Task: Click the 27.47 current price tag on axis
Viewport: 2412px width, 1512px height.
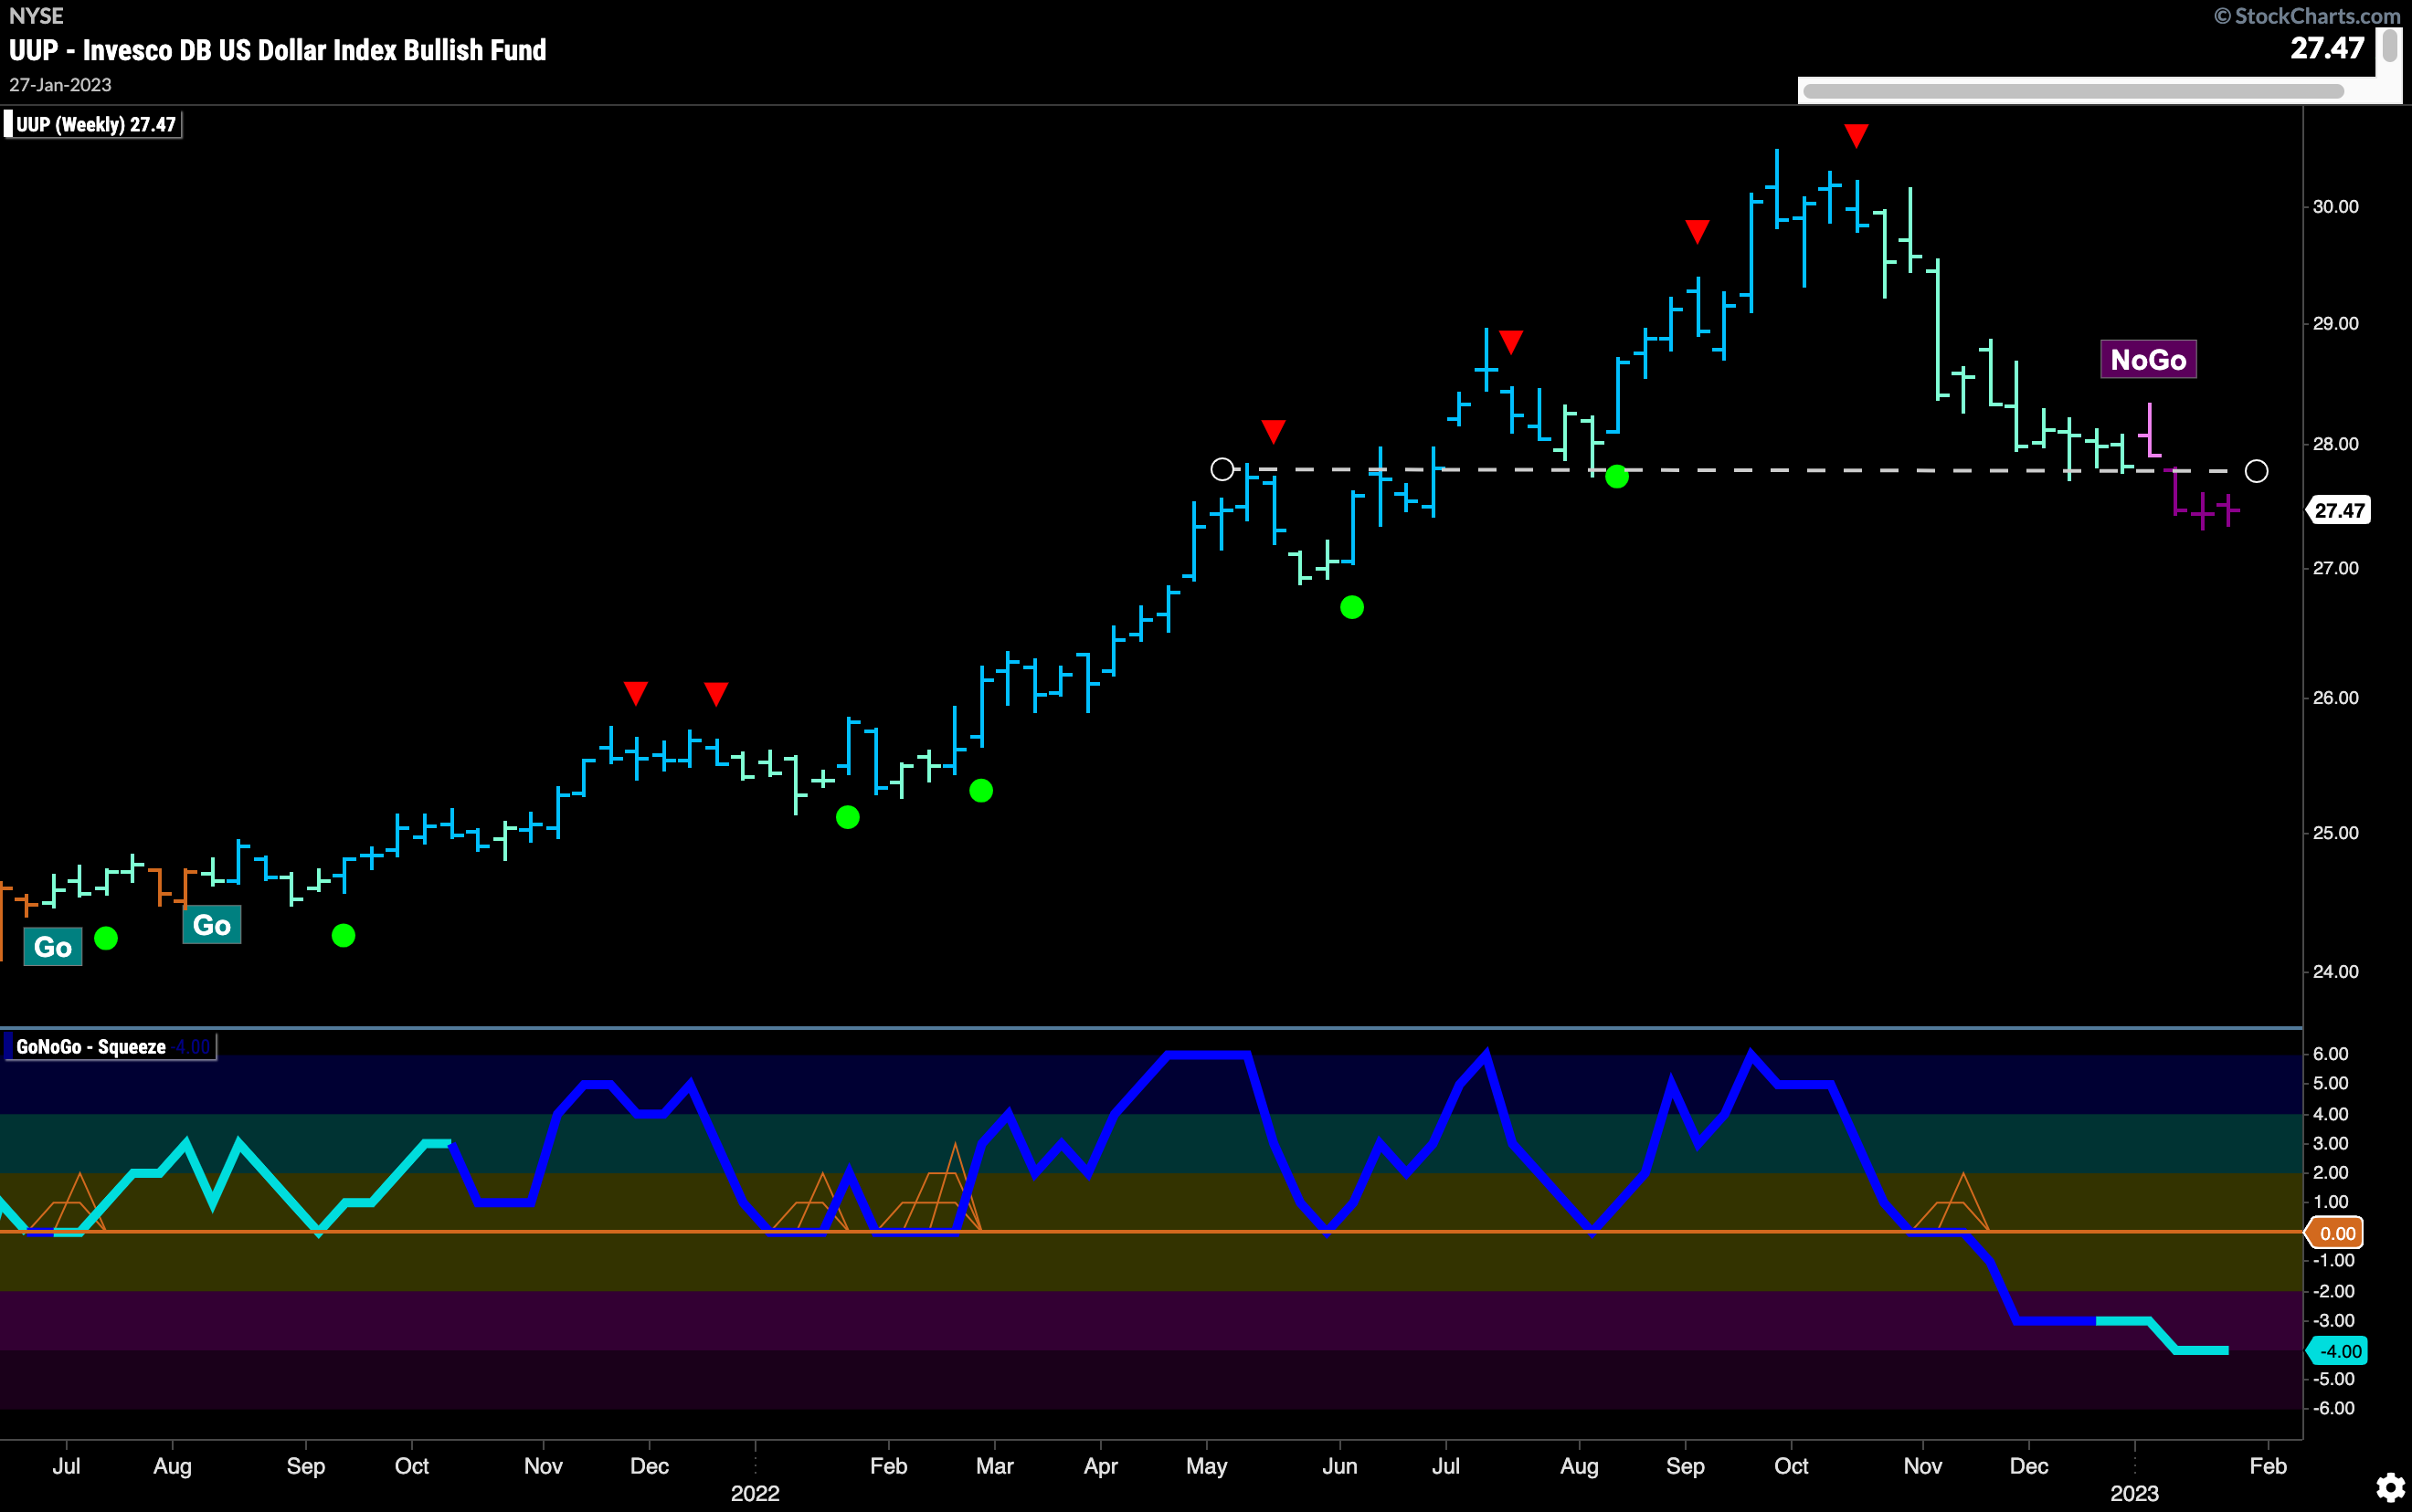Action: (2338, 511)
